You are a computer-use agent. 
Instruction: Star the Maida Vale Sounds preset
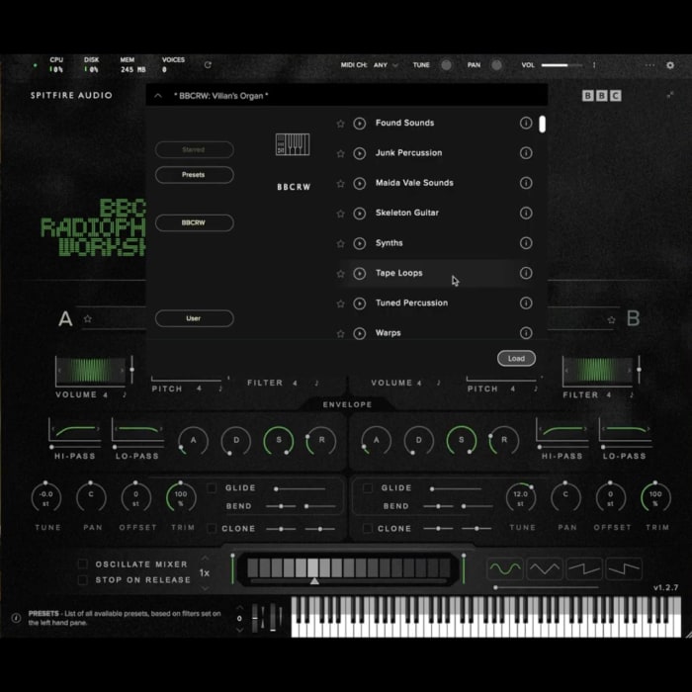340,184
